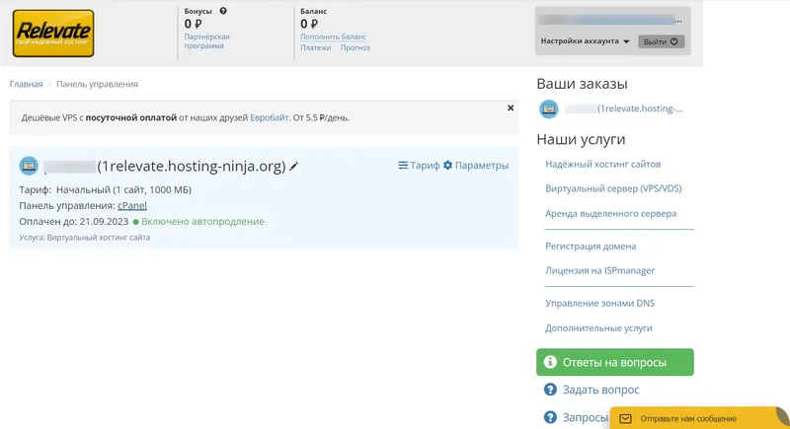Open the Прогноз link

355,47
